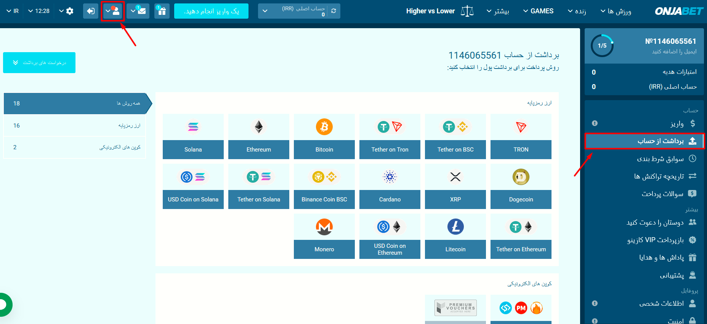Open the settings gear menu
The width and height of the screenshot is (707, 324).
(x=66, y=11)
